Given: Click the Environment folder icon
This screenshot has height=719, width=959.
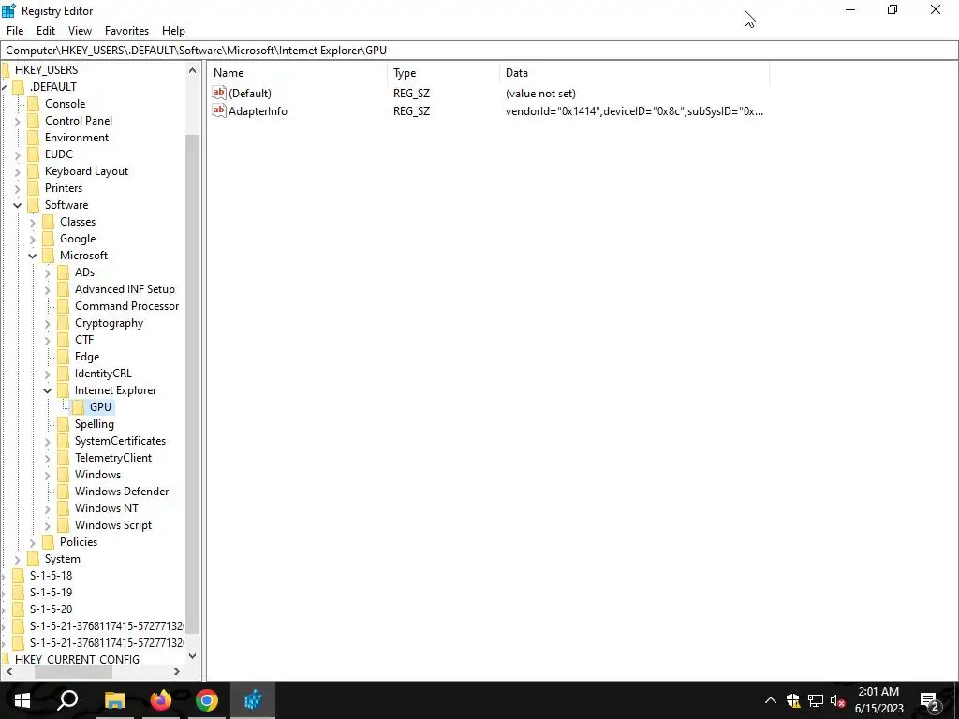Looking at the screenshot, I should click(x=34, y=138).
